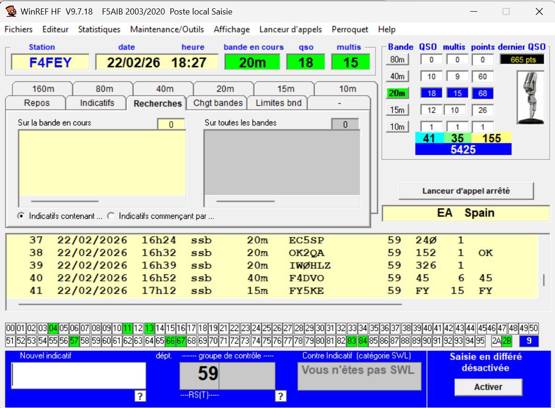Open the Repos tab
This screenshot has width=555, height=408.
(37, 103)
